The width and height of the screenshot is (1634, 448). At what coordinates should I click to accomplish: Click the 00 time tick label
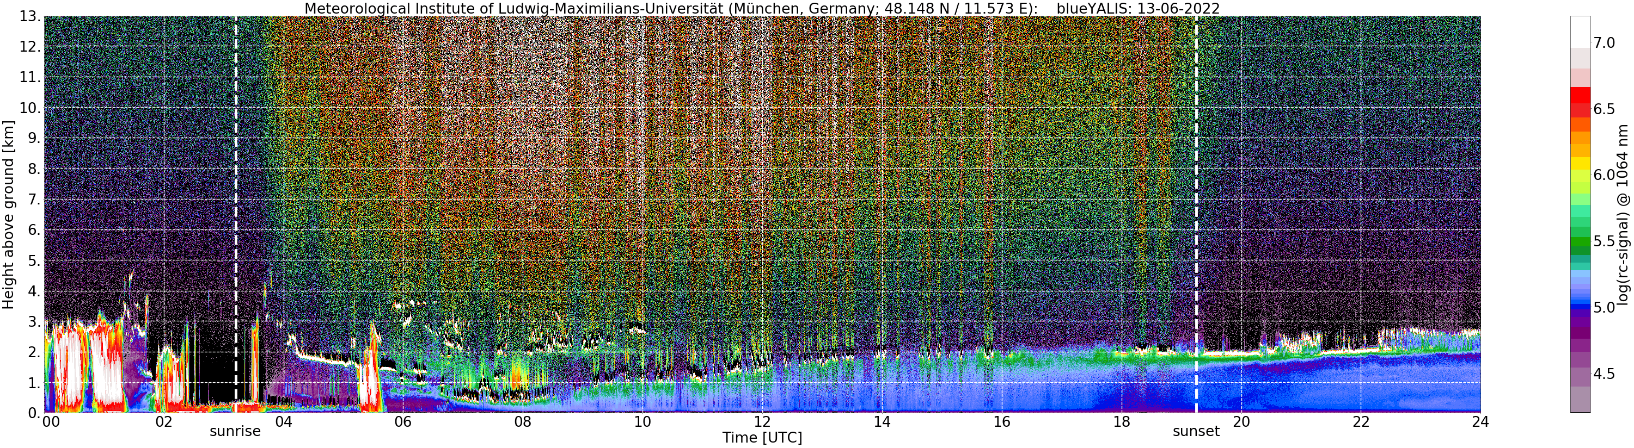(51, 421)
